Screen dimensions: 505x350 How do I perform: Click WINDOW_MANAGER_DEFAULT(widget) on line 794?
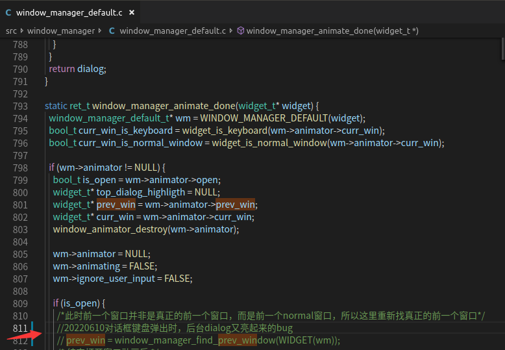282,118
